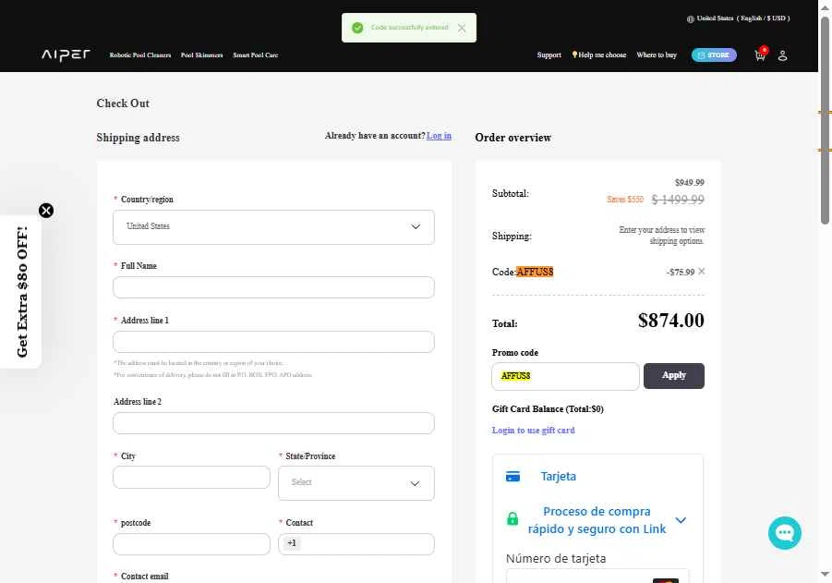The image size is (832, 583).
Task: Focus the Contact phone field
Action: pyautogui.click(x=356, y=544)
